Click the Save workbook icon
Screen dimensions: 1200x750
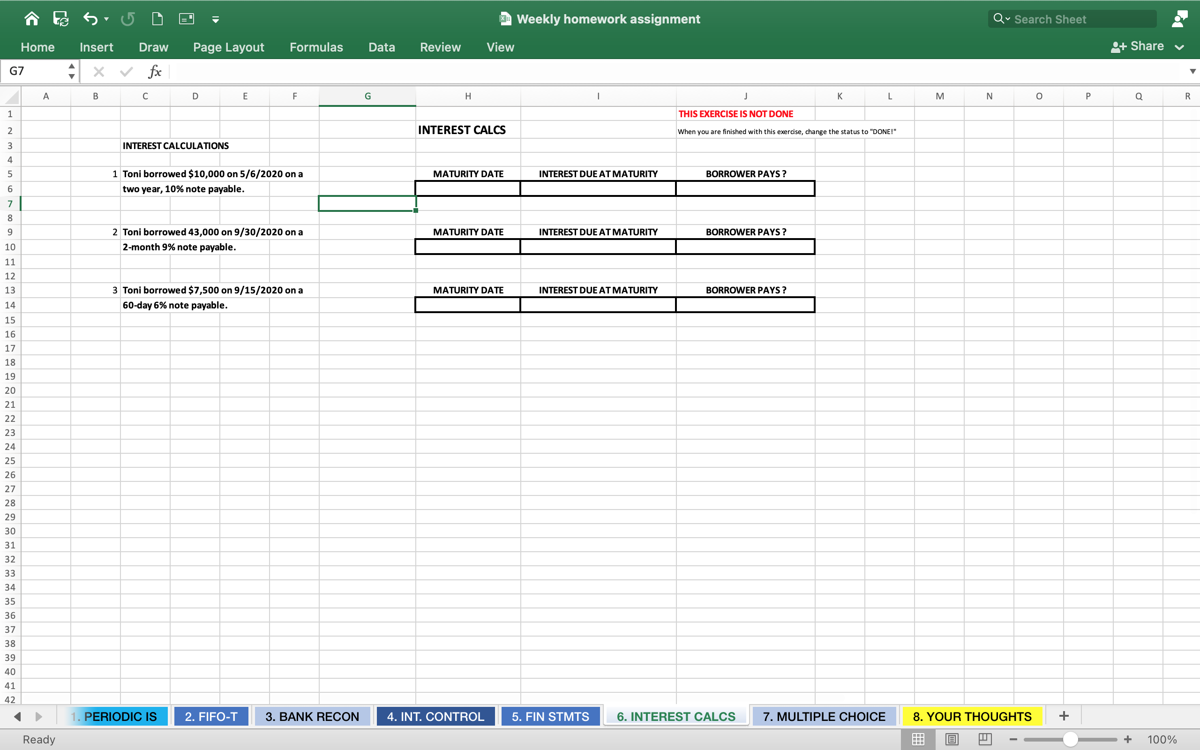tap(60, 19)
